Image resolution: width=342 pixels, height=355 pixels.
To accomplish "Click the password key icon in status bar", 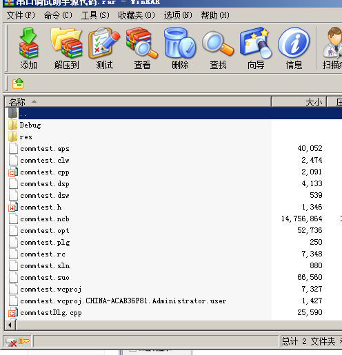I will (x=24, y=341).
